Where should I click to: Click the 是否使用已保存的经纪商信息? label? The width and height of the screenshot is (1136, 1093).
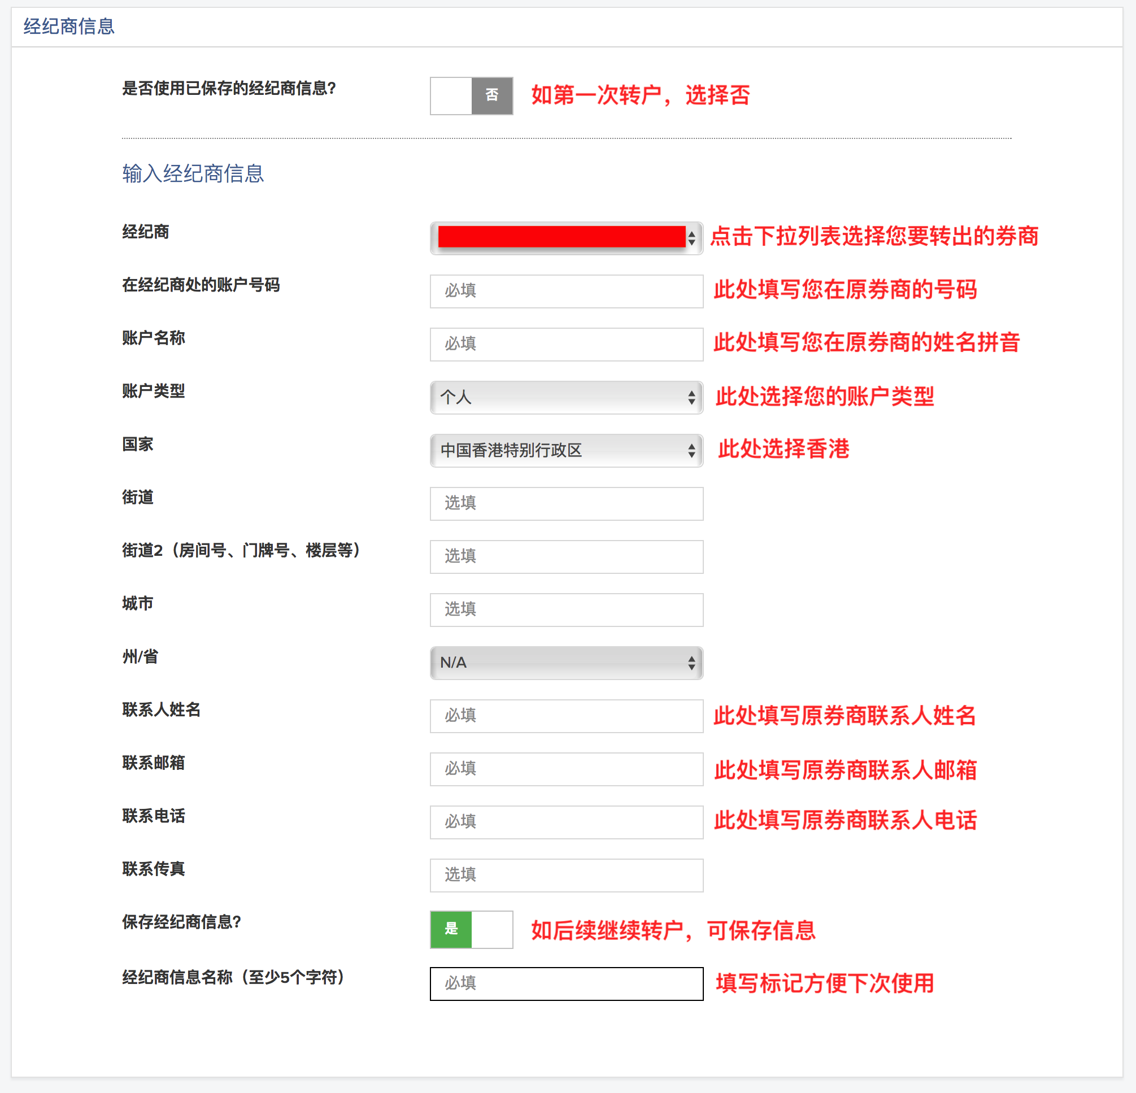click(x=229, y=88)
